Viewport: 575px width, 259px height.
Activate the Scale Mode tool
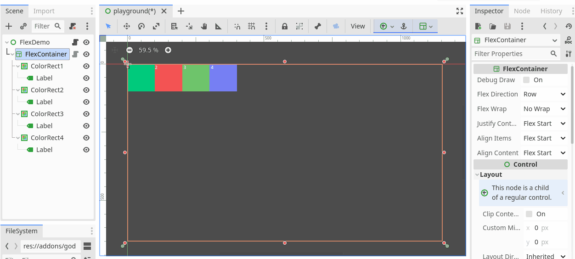click(x=156, y=26)
